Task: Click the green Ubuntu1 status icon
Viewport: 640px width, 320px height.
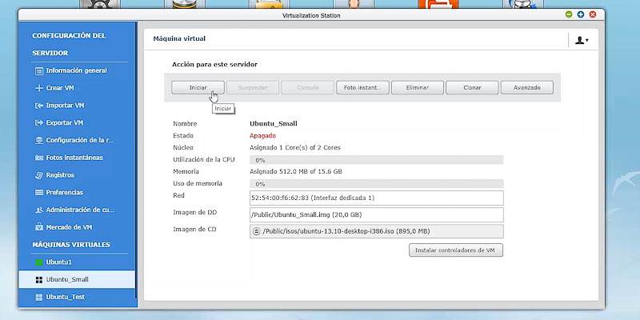Action: coord(39,262)
